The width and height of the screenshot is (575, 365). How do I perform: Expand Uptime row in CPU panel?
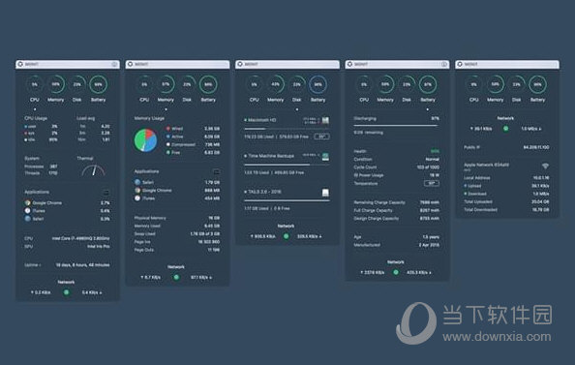point(67,265)
